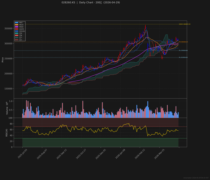This screenshot has height=180, width=210.
Task: Click the 60 tick on RSI axis
Action: click(x=11, y=130)
